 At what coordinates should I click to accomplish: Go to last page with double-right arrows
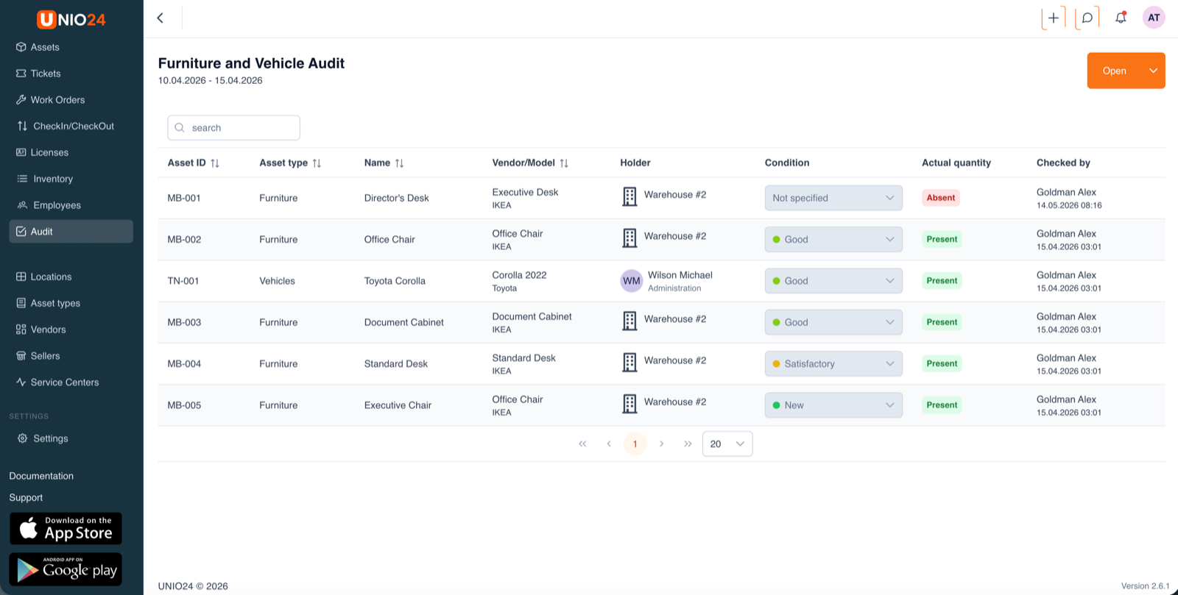point(688,443)
